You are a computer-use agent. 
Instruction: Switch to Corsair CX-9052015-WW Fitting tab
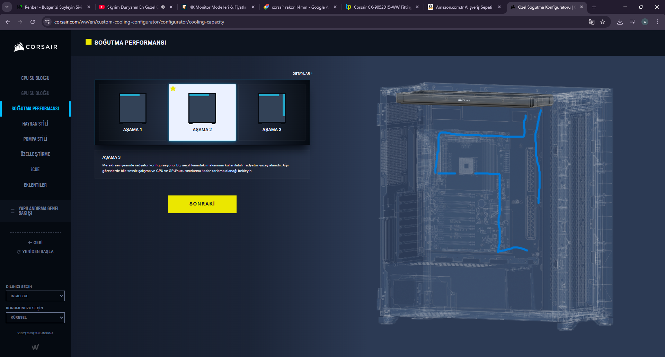point(382,7)
